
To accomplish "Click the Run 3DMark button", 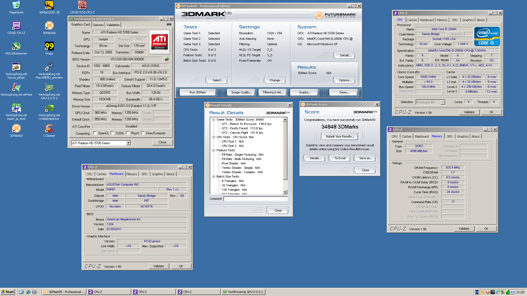I will pyautogui.click(x=198, y=93).
